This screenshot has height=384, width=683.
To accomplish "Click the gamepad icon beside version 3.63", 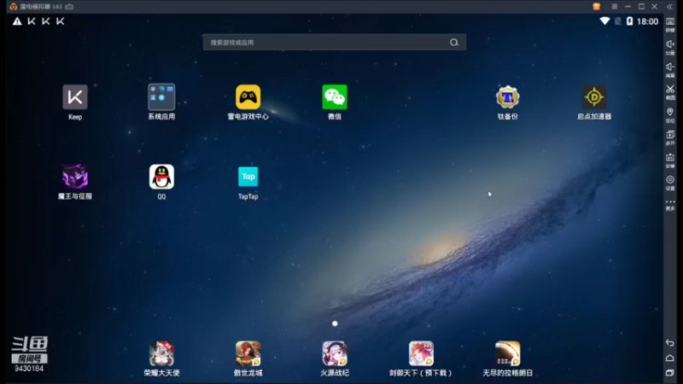I will [69, 7].
